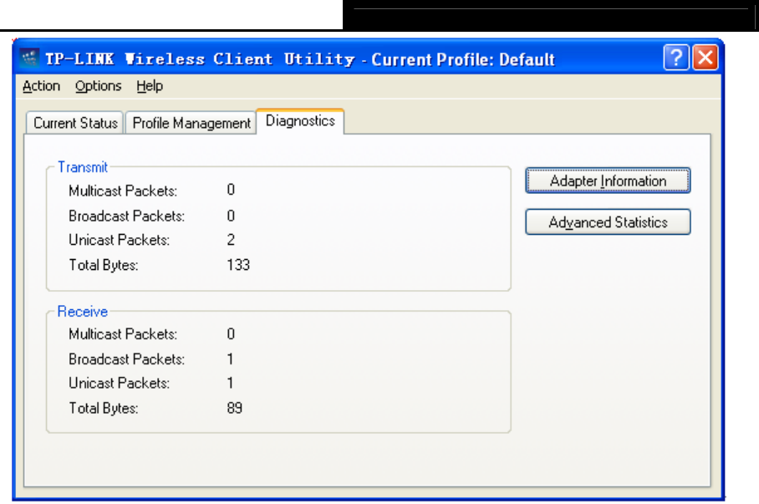This screenshot has width=759, height=504.
Task: Click the title bar help question-mark icon
Action: [675, 58]
